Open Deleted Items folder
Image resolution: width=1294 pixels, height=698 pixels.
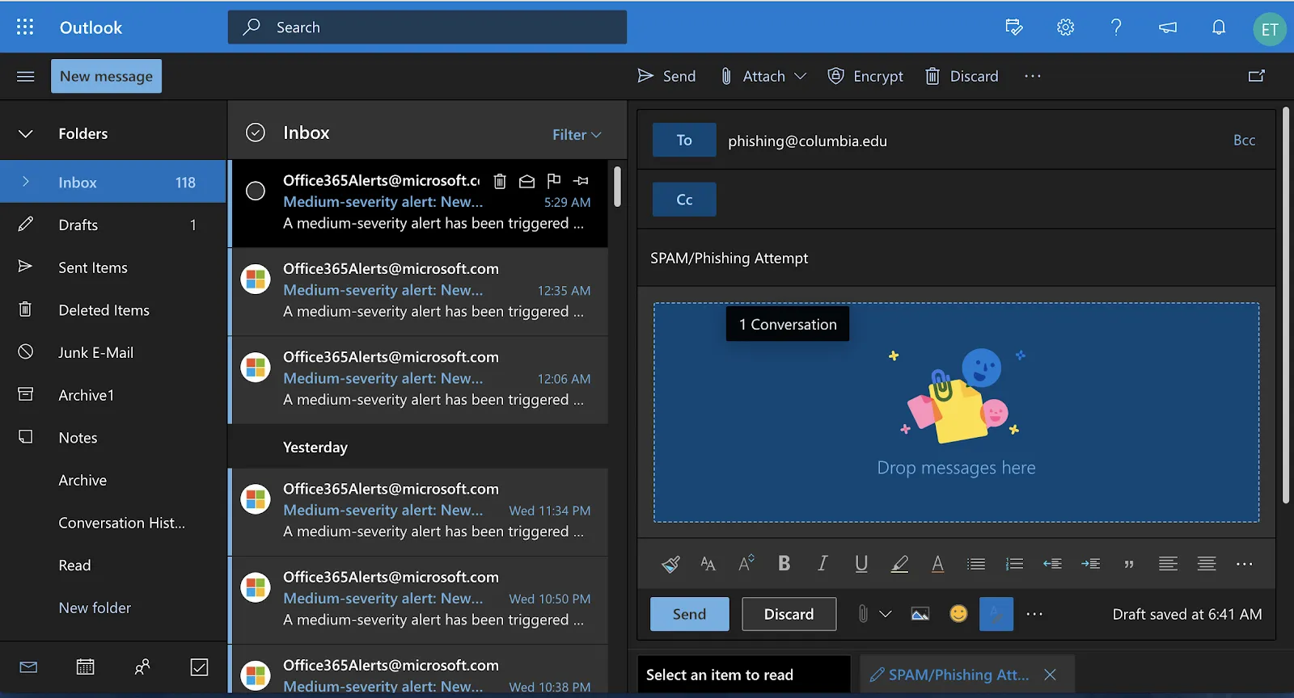[x=113, y=310]
